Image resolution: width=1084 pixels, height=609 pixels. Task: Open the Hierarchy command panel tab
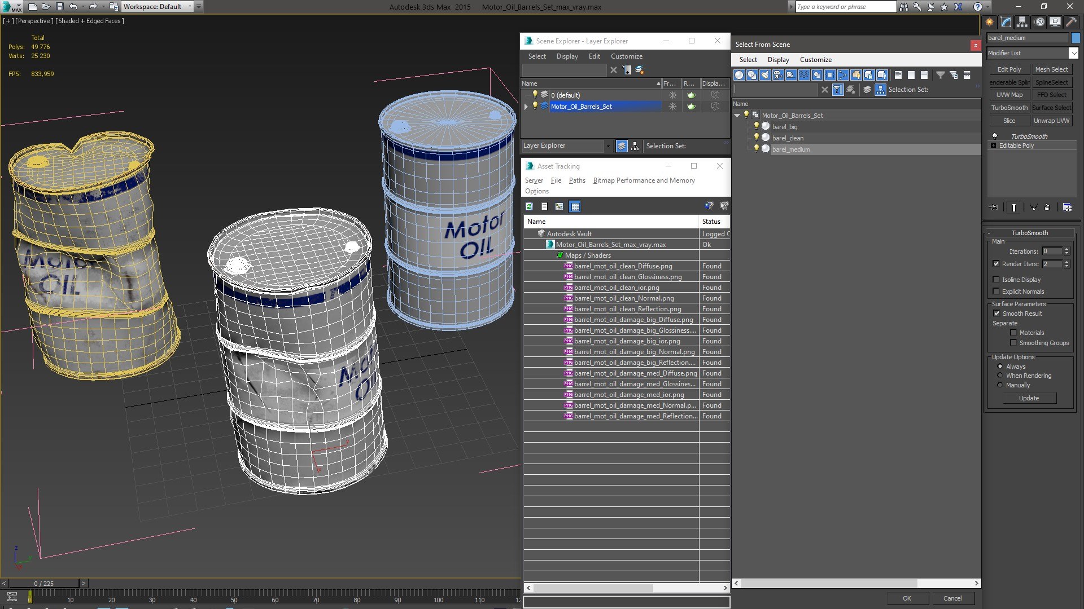[1022, 22]
